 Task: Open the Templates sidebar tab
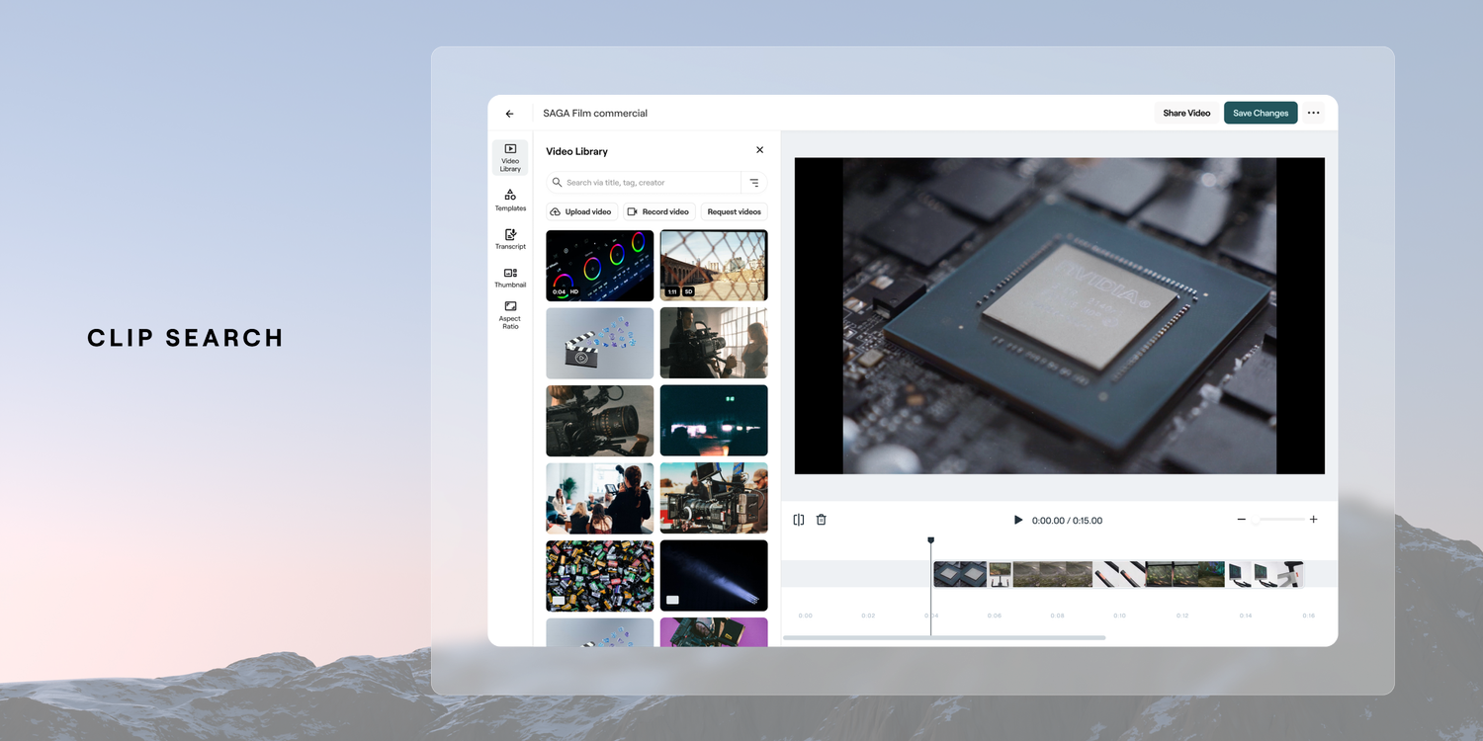coord(510,201)
